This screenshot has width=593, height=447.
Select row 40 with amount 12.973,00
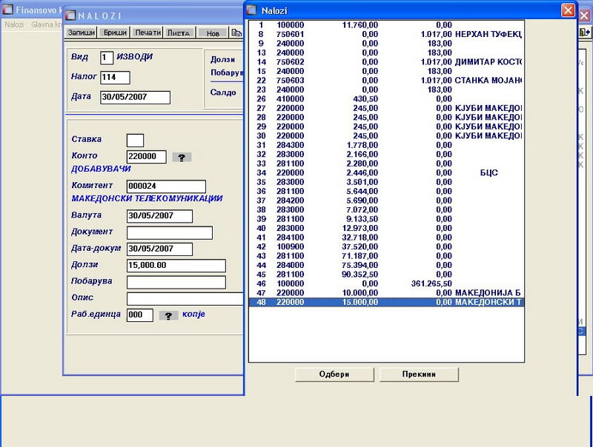click(x=386, y=229)
